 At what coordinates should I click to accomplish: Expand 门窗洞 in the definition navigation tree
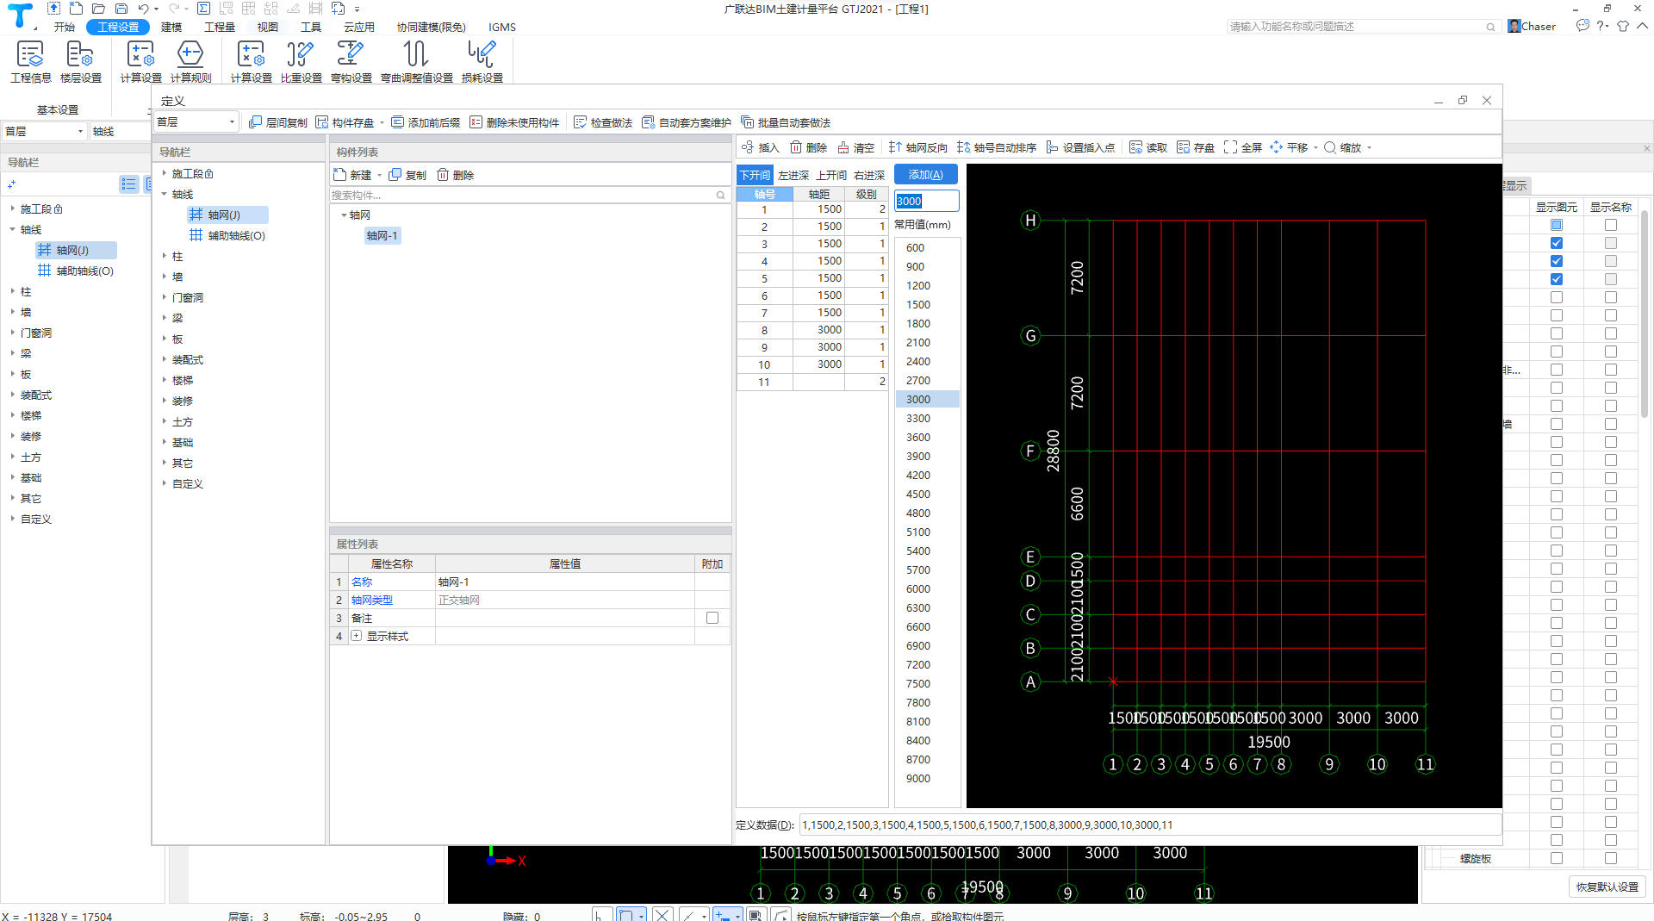point(165,297)
